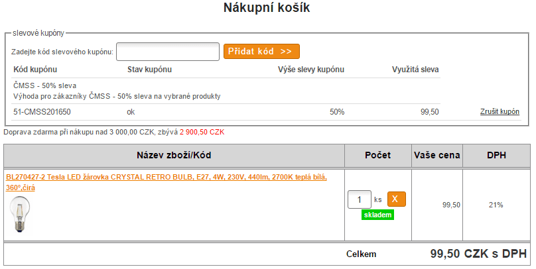
Task: Click the red 2 900,50 CZK remaining amount
Action: click(202, 132)
